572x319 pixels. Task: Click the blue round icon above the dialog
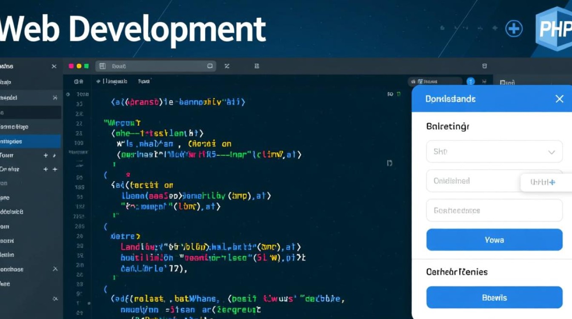point(470,81)
